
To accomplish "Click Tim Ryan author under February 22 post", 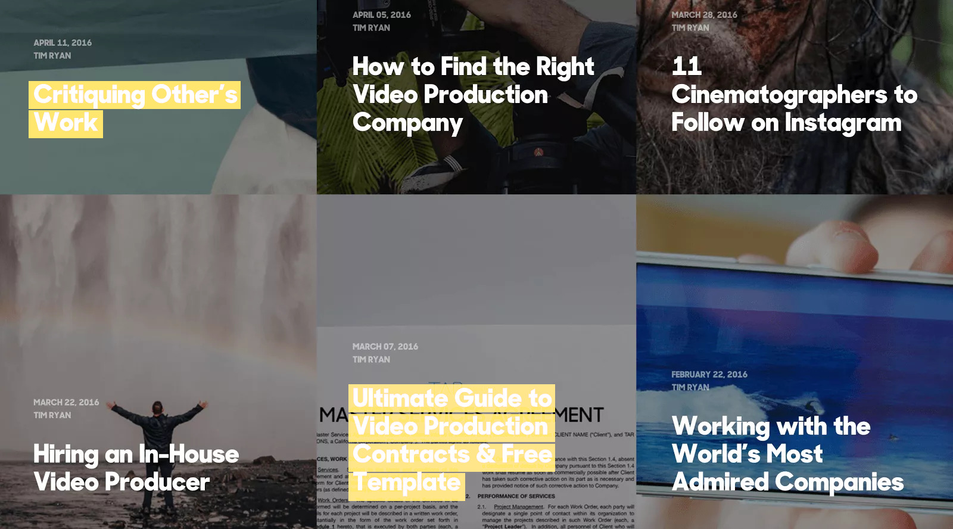I will click(690, 388).
